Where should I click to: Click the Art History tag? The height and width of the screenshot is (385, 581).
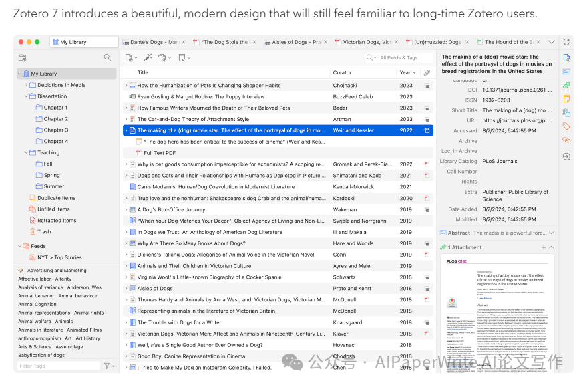[x=87, y=338]
